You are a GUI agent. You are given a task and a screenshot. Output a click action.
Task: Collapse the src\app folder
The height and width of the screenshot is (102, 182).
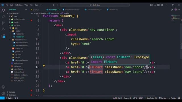[9, 25]
